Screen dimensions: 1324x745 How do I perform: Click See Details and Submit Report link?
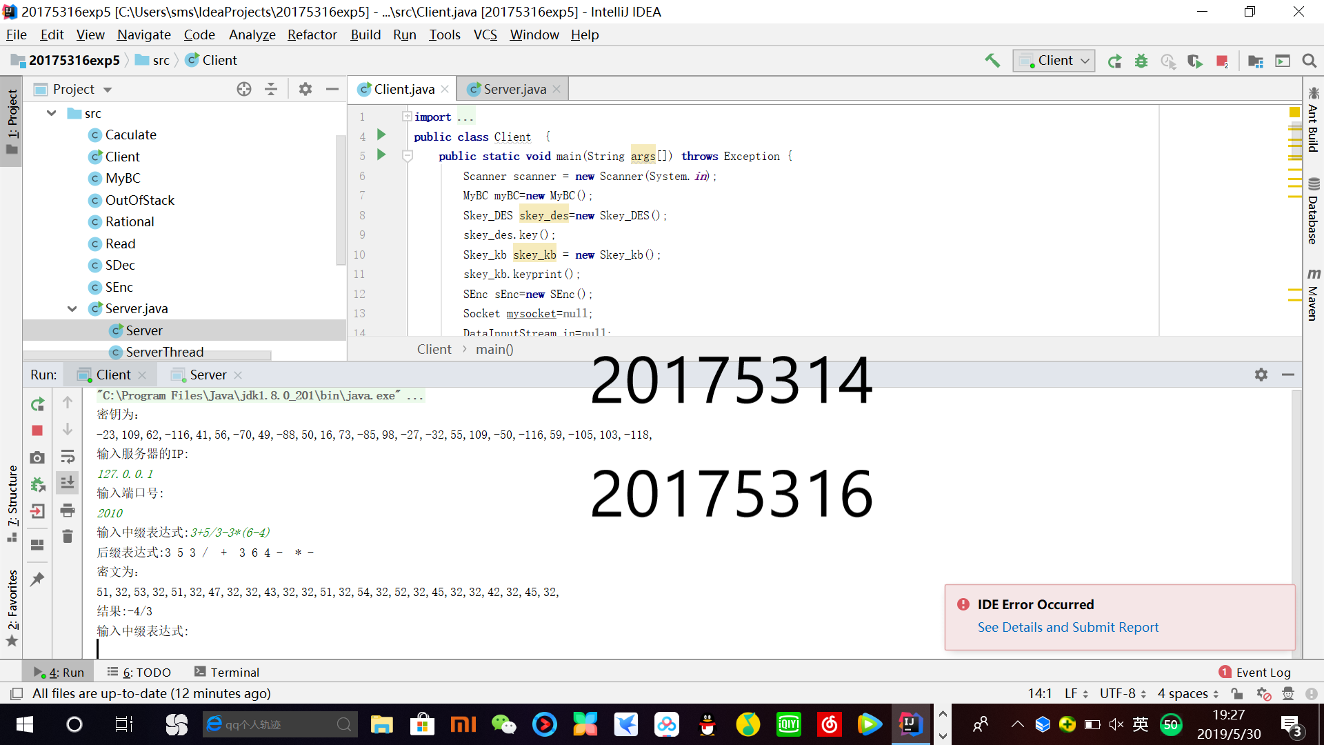pyautogui.click(x=1067, y=627)
